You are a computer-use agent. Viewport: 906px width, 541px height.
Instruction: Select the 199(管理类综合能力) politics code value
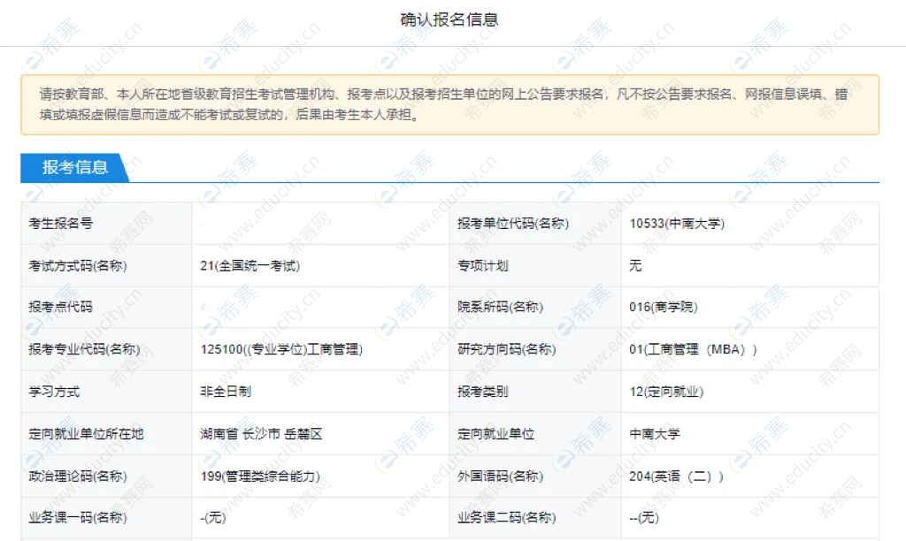pyautogui.click(x=260, y=476)
